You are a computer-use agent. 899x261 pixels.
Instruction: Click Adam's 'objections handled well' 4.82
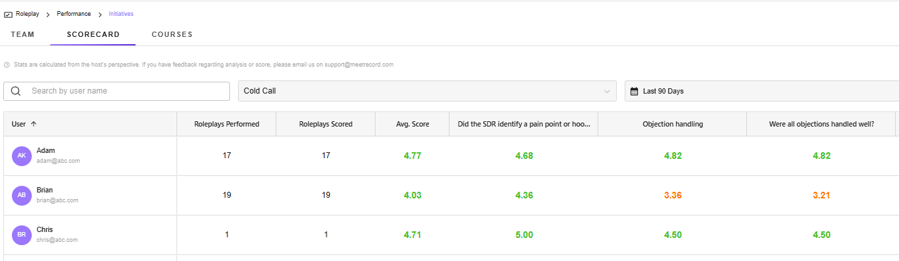click(822, 156)
